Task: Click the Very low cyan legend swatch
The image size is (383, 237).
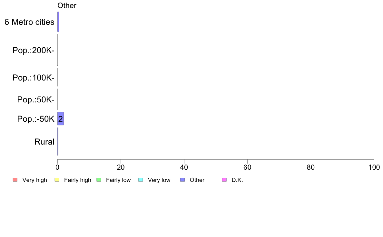Action: (141, 180)
